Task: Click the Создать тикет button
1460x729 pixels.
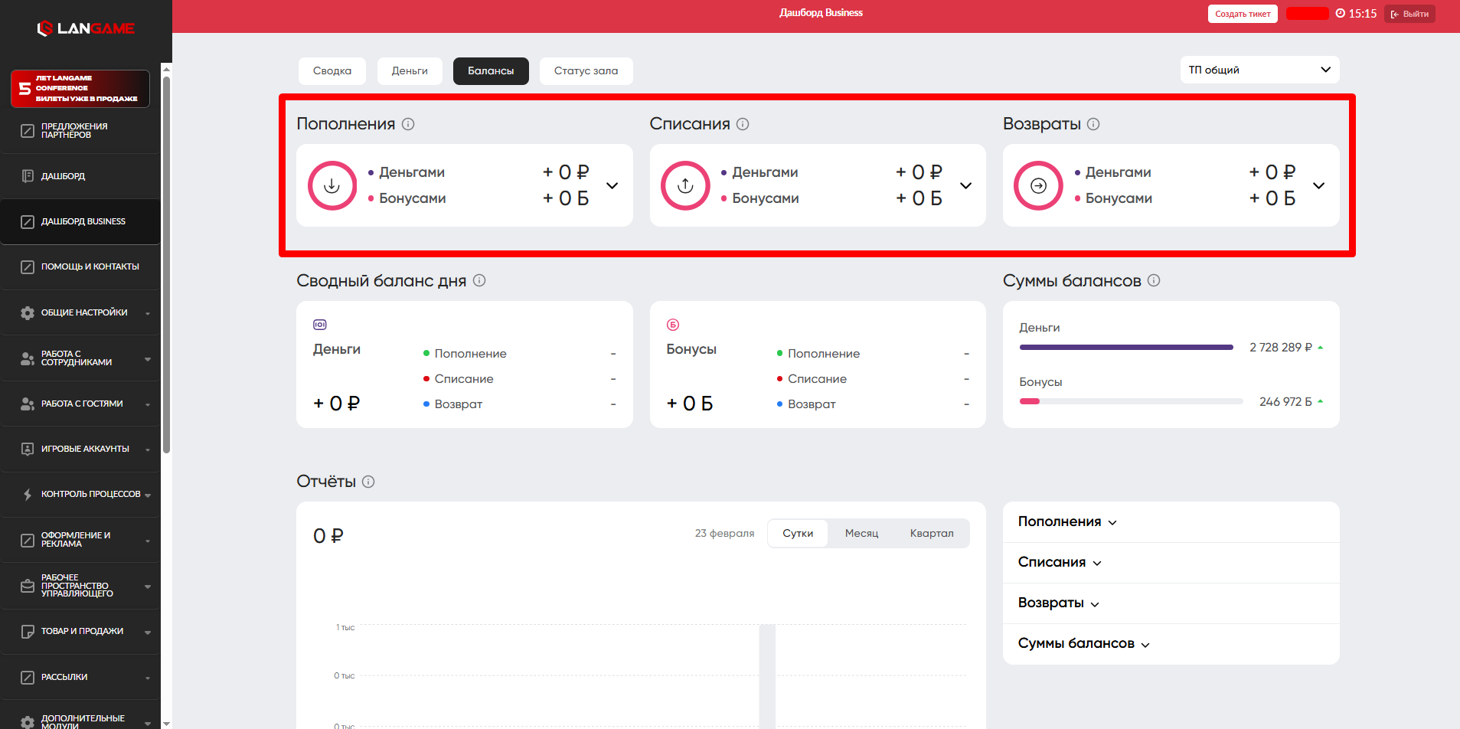Action: pos(1243,14)
